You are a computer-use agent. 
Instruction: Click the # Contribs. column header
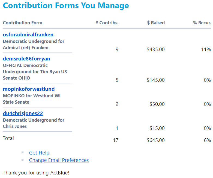(x=107, y=23)
